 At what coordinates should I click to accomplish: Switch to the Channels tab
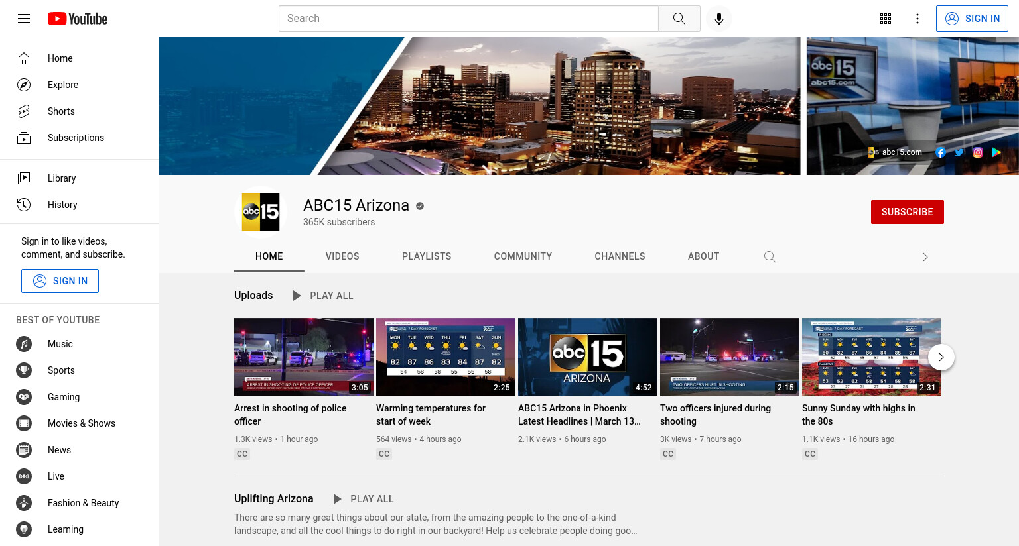(x=620, y=256)
